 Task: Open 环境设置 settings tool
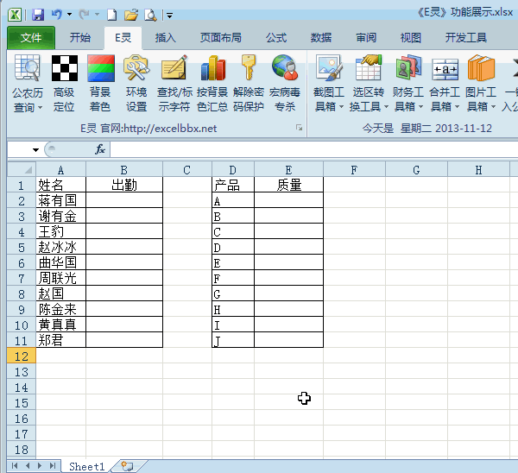tap(136, 69)
